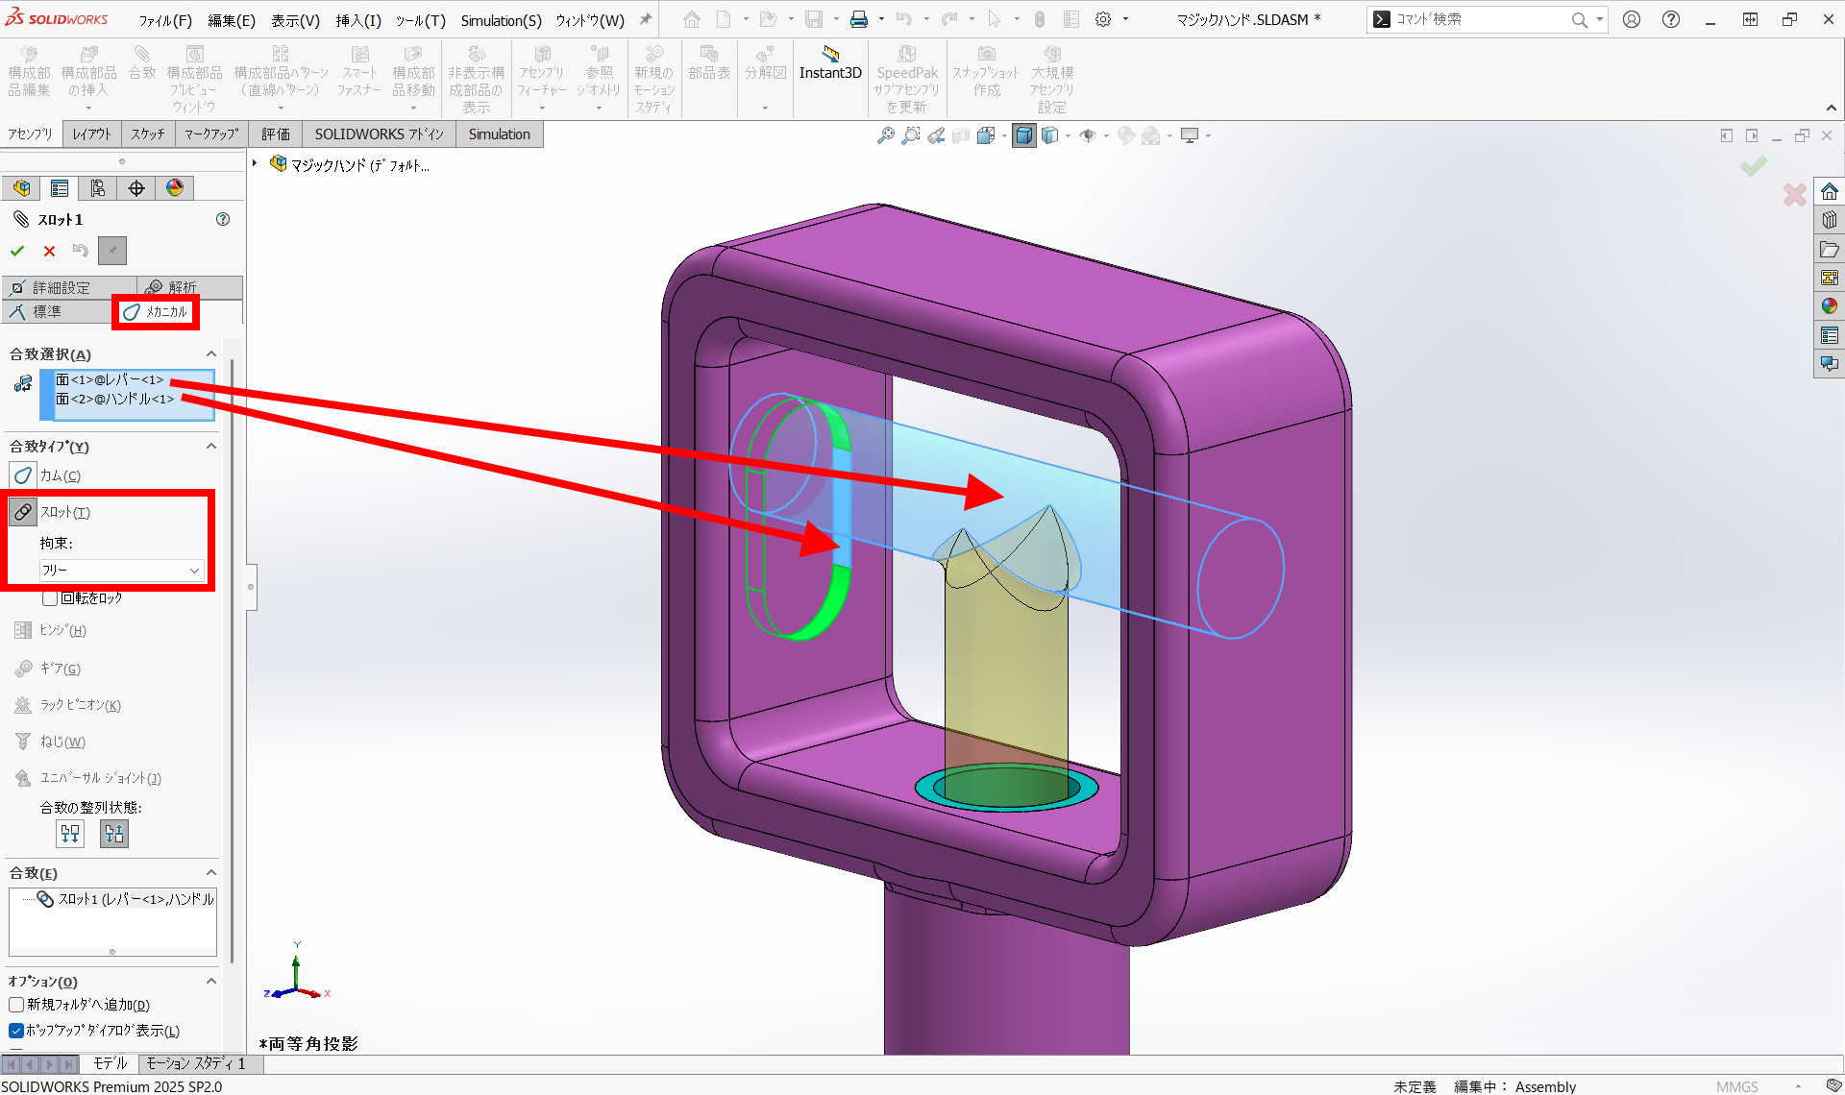
Task: Open DimXpertManager crosshair tab
Action: [x=136, y=188]
